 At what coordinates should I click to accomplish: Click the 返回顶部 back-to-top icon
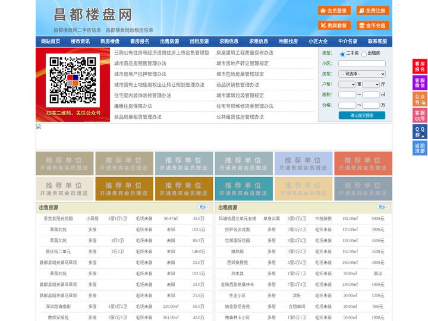point(420,148)
